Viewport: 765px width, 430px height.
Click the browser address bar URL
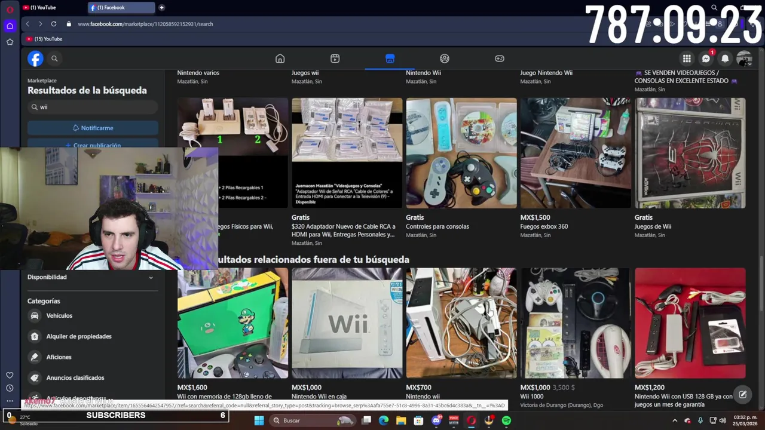[x=145, y=24]
